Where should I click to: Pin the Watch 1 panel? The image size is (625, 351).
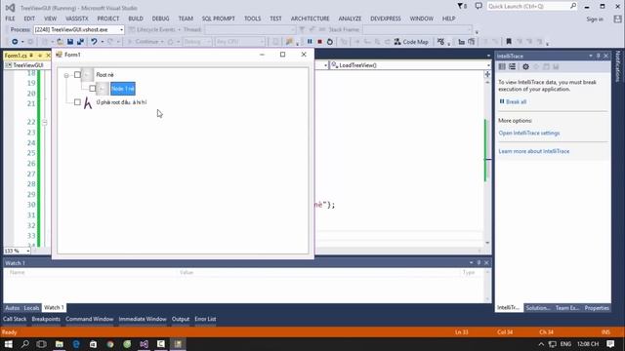tap(479, 262)
